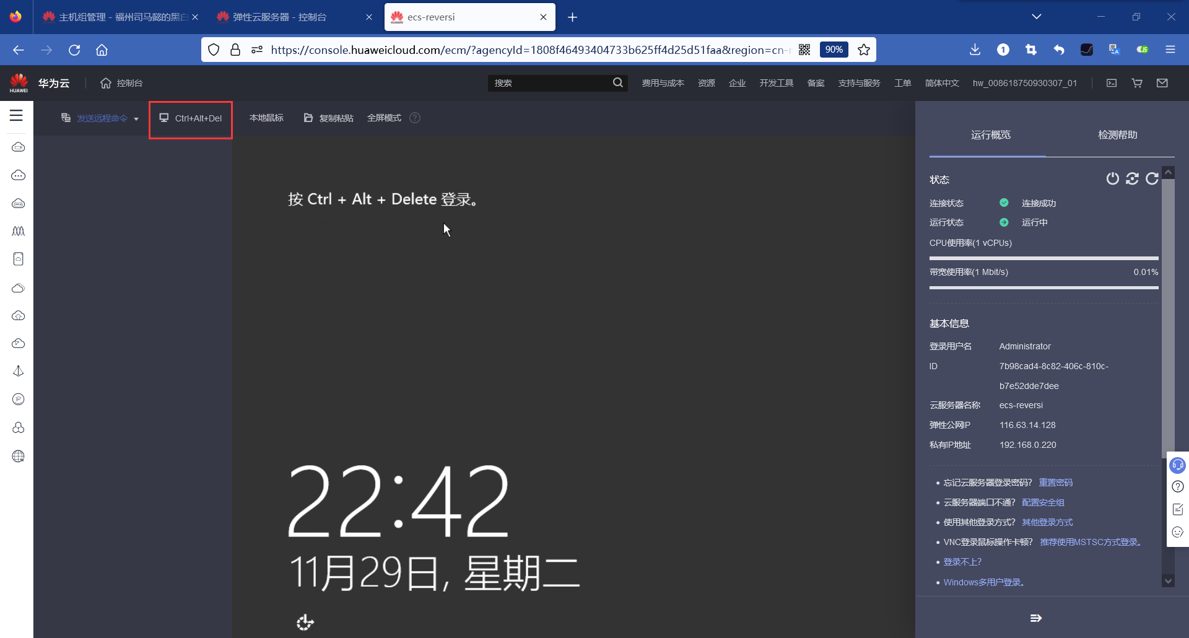Image resolution: width=1189 pixels, height=638 pixels.
Task: Open Firefox downloads from the toolbar
Action: [x=975, y=50]
